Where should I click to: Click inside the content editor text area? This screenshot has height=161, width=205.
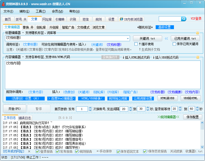point(103,75)
